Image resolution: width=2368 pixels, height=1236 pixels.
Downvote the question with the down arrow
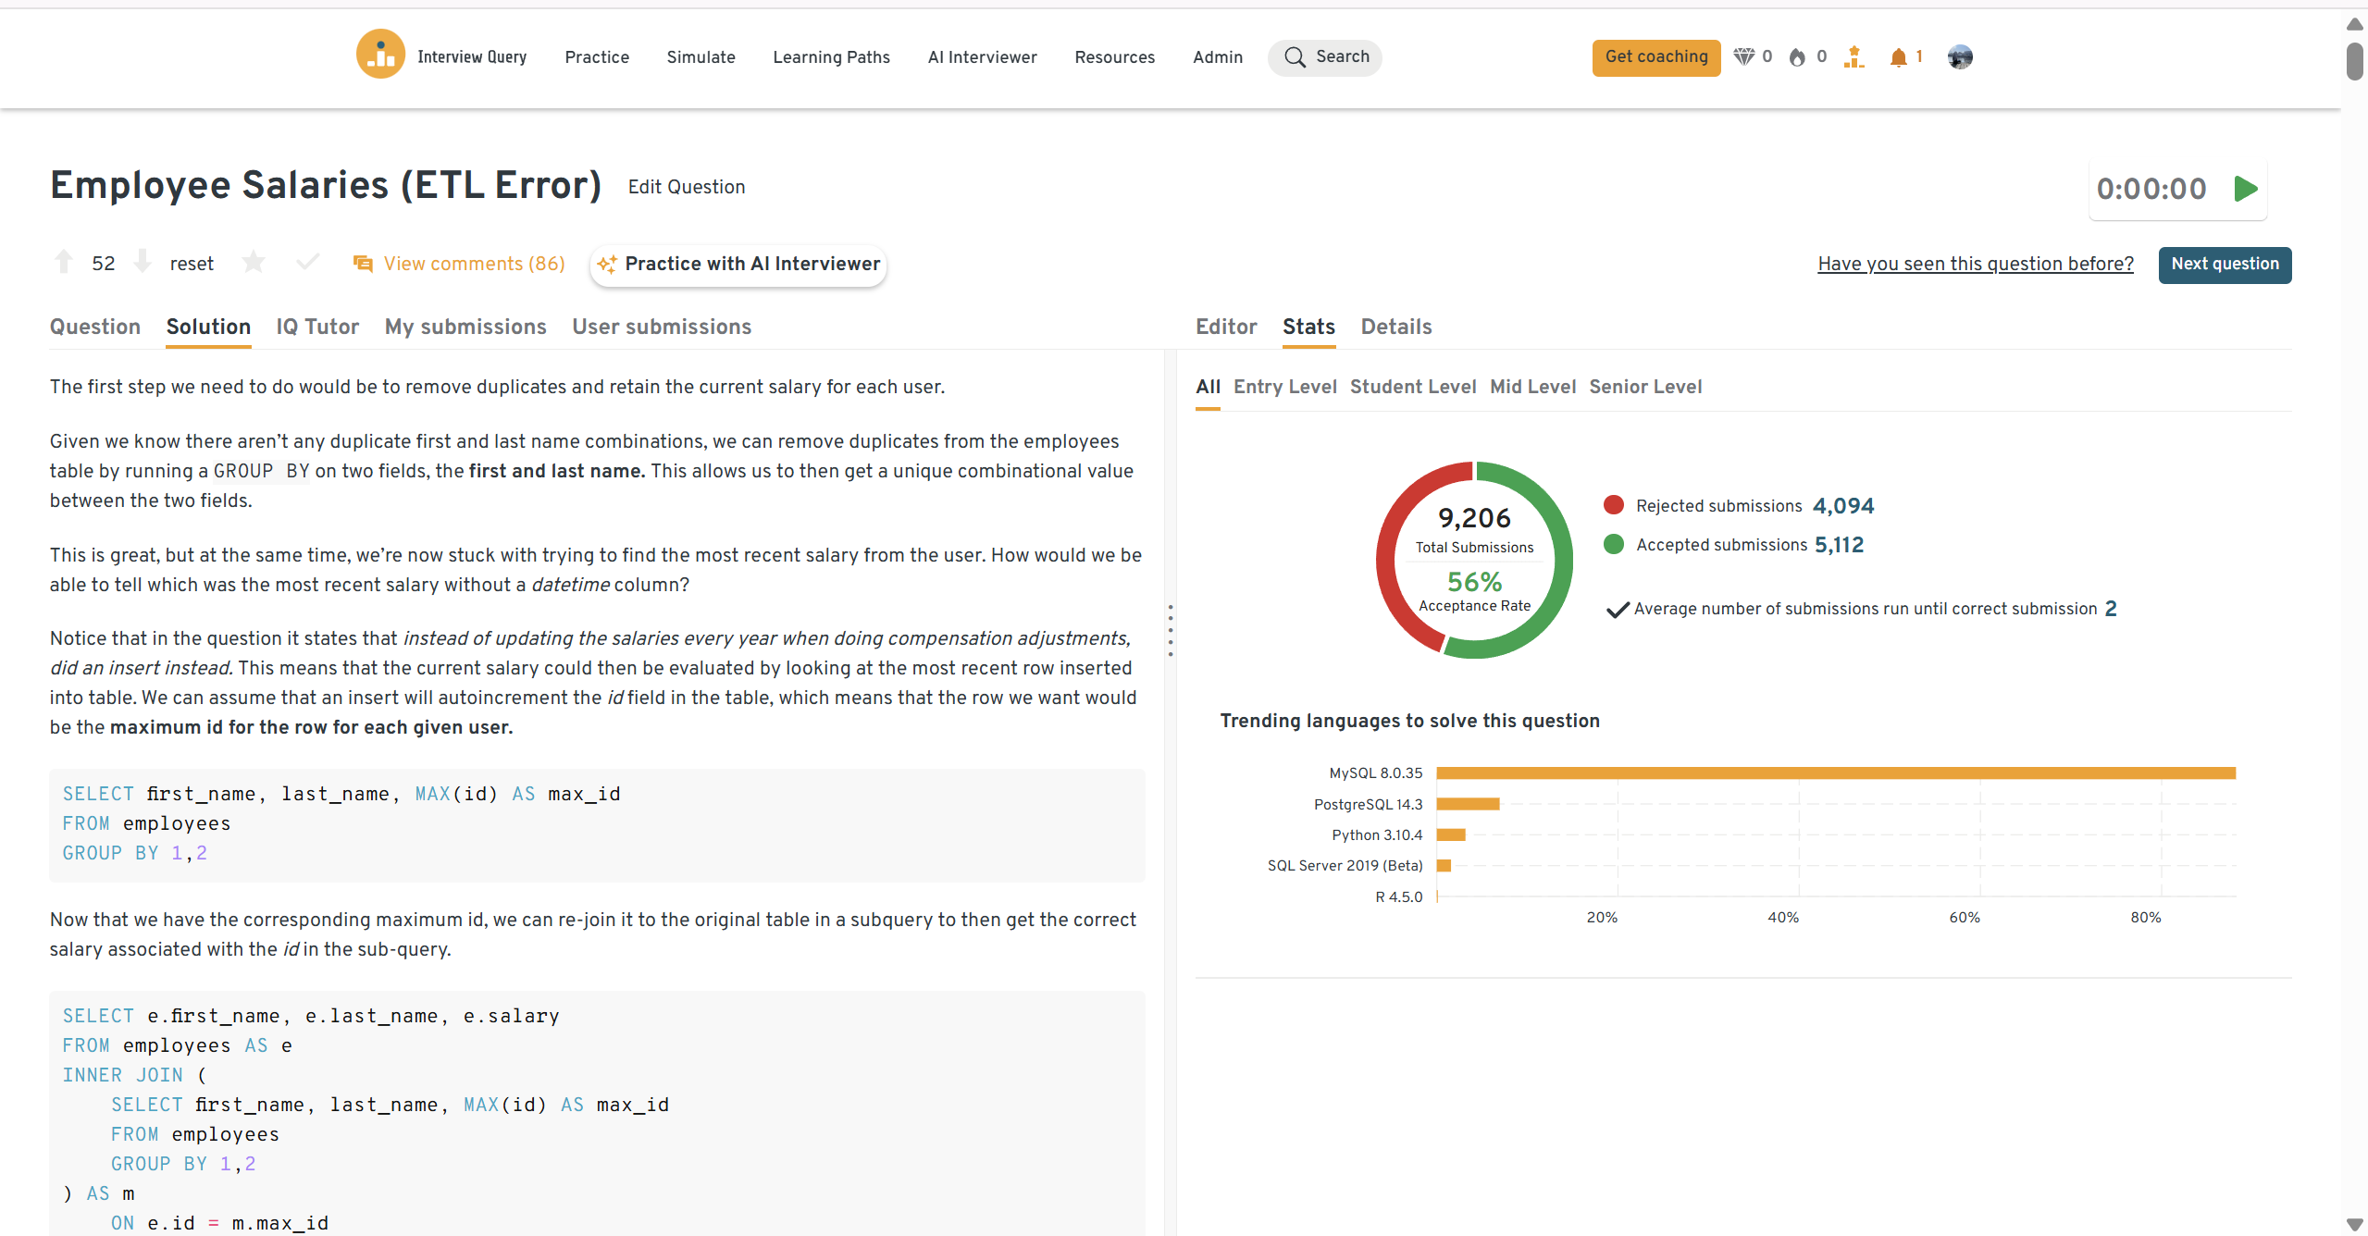143,263
